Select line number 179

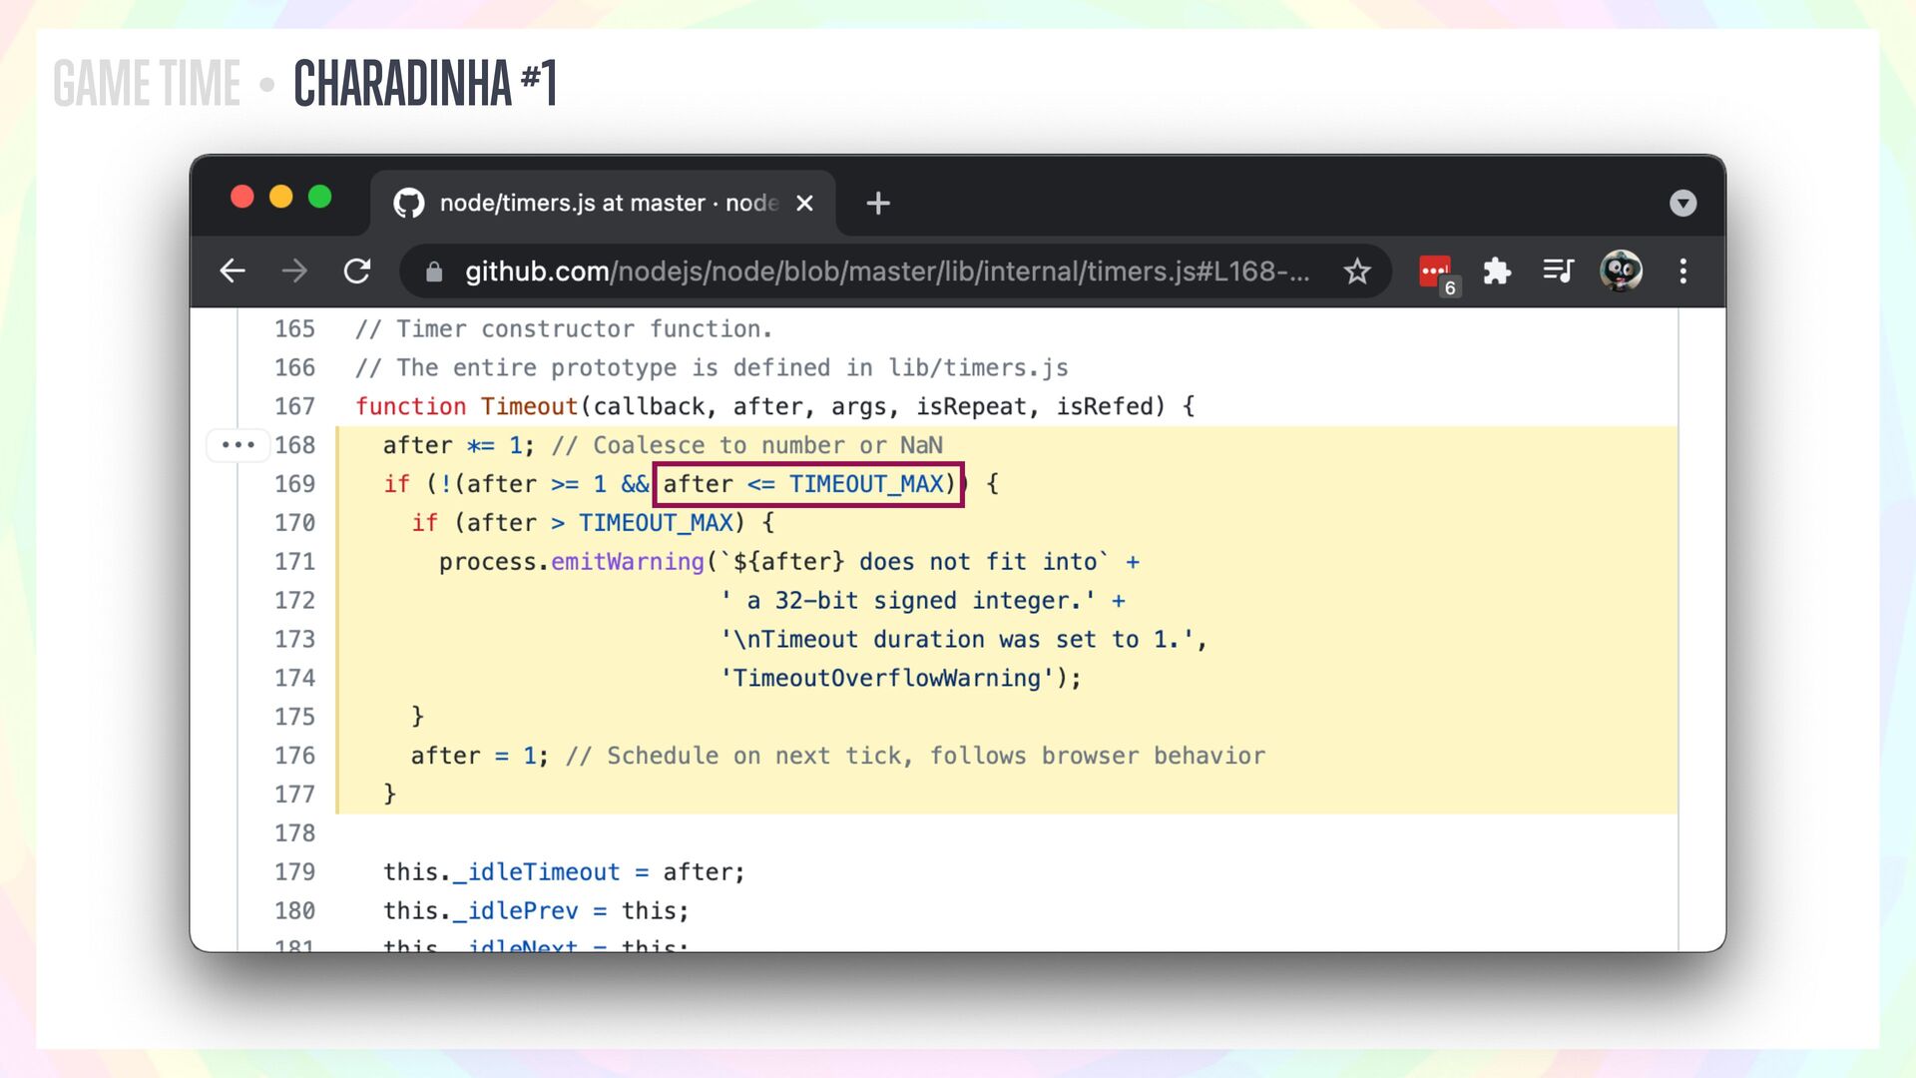[294, 872]
